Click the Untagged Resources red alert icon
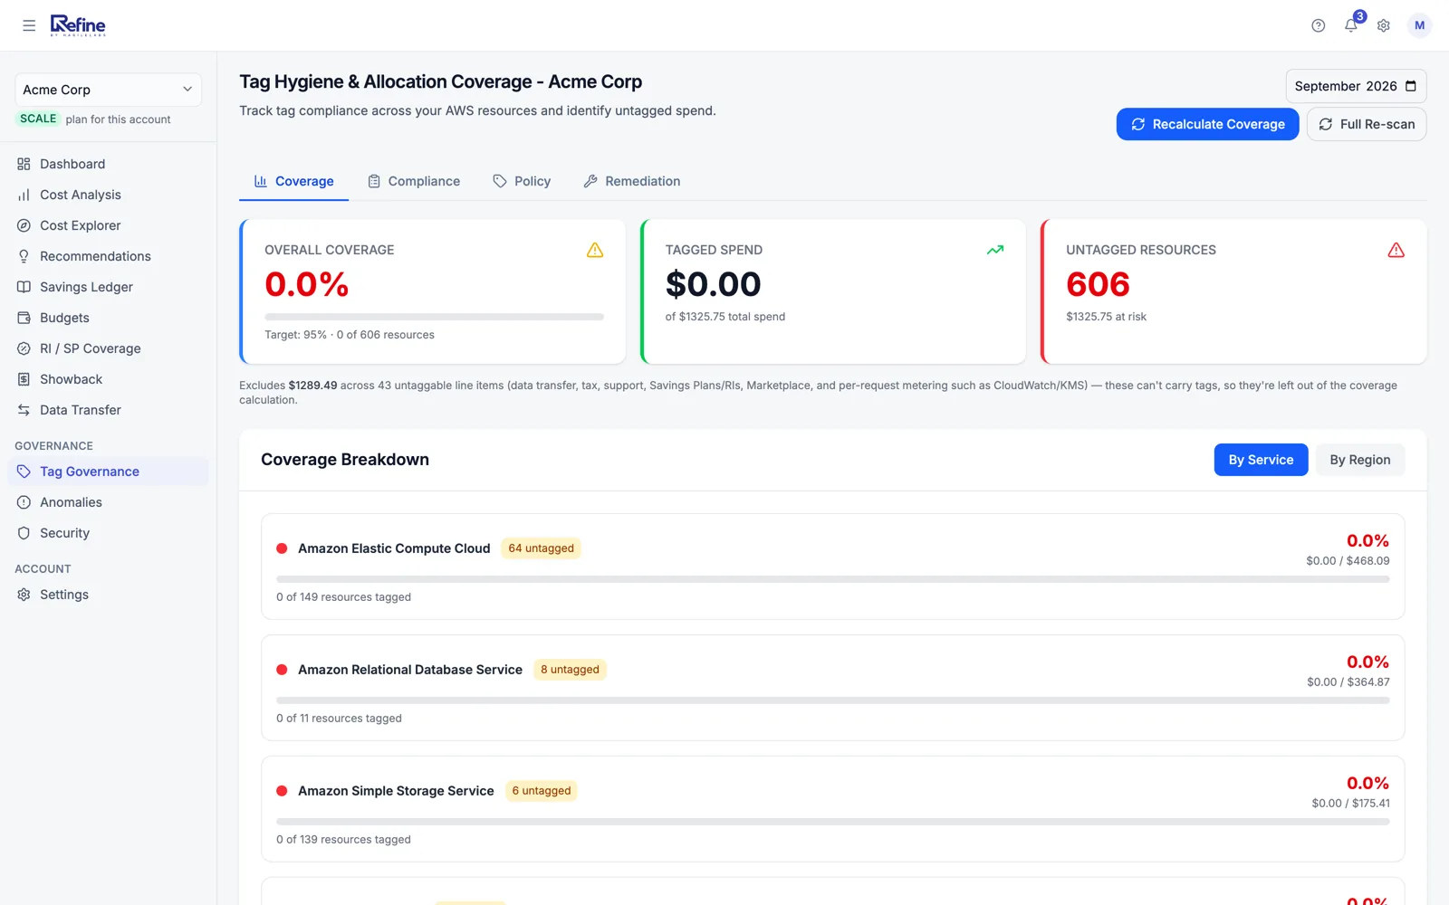Image resolution: width=1449 pixels, height=905 pixels. click(1396, 250)
